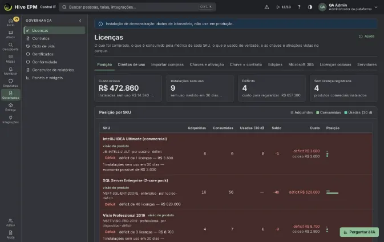Open Construtor de relatórios menu item
Viewport: 384px width, 242px height.
coord(54,70)
